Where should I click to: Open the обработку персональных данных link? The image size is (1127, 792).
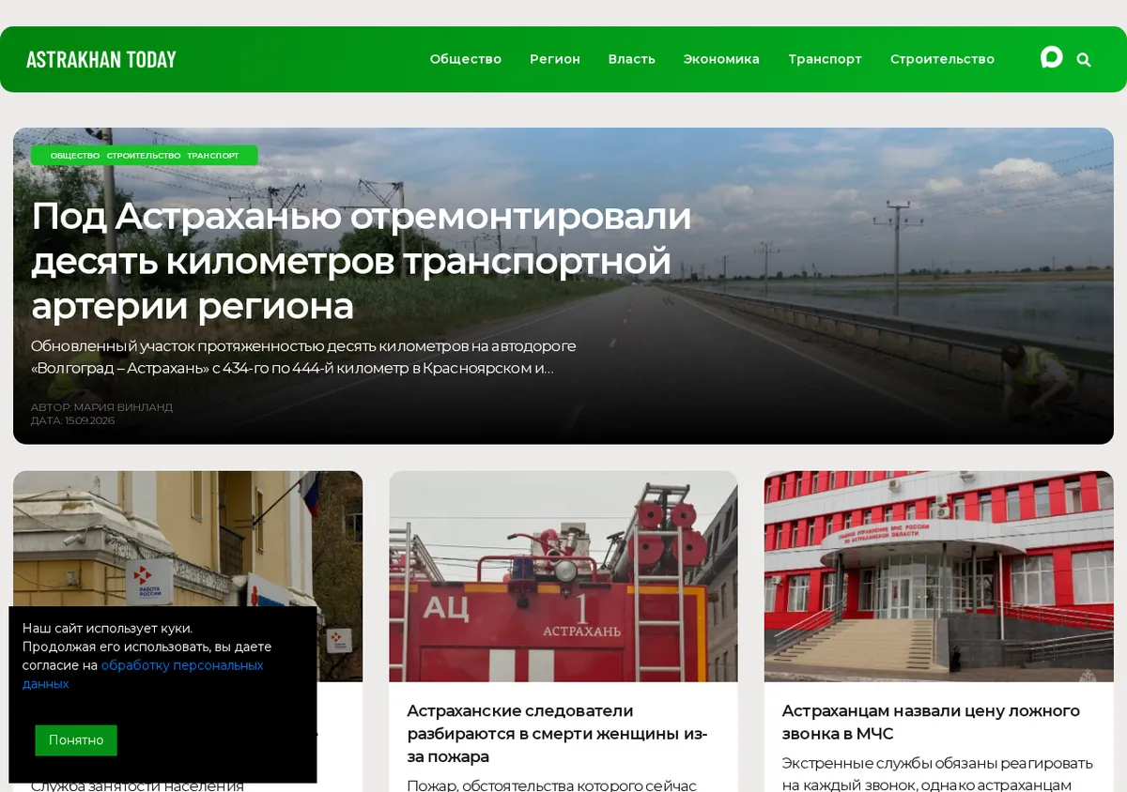[143, 675]
